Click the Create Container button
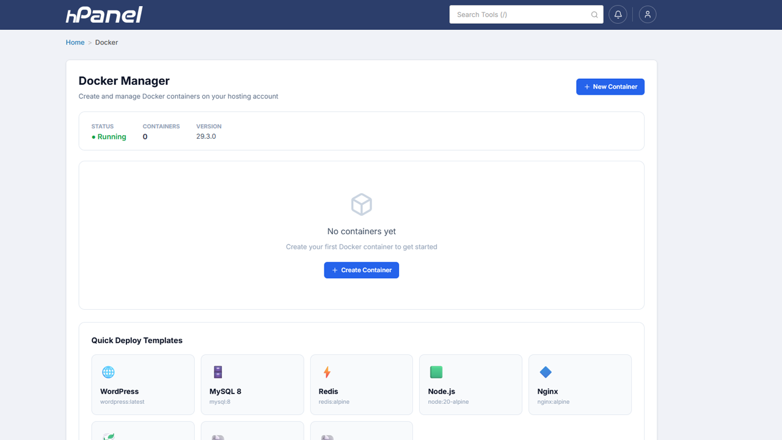The height and width of the screenshot is (440, 782). coord(362,270)
